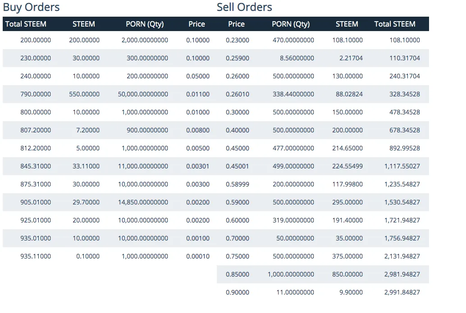Pick buy total value 905.01000
The image size is (466, 313).
tap(36, 202)
